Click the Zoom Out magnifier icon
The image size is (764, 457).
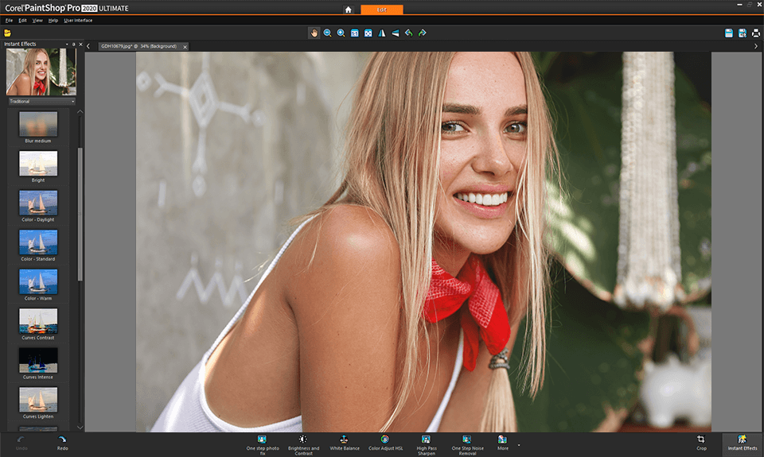327,33
